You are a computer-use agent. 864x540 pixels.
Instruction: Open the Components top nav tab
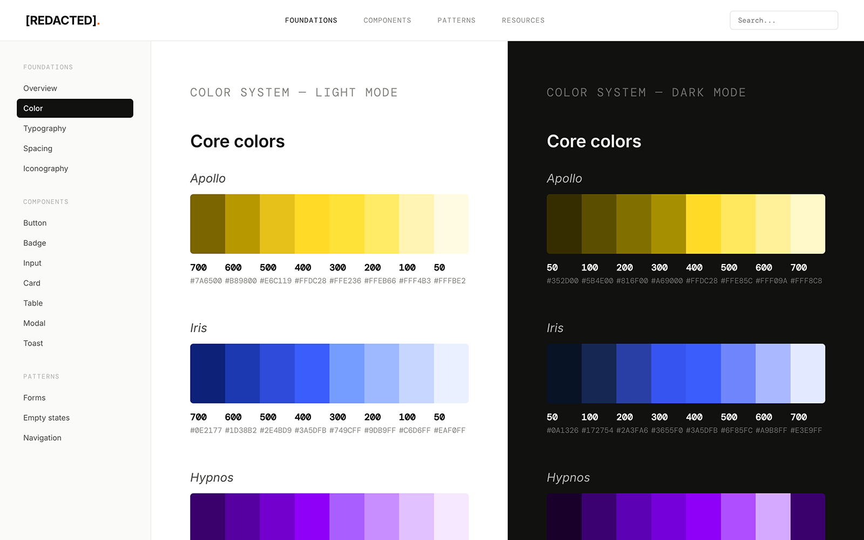tap(387, 21)
